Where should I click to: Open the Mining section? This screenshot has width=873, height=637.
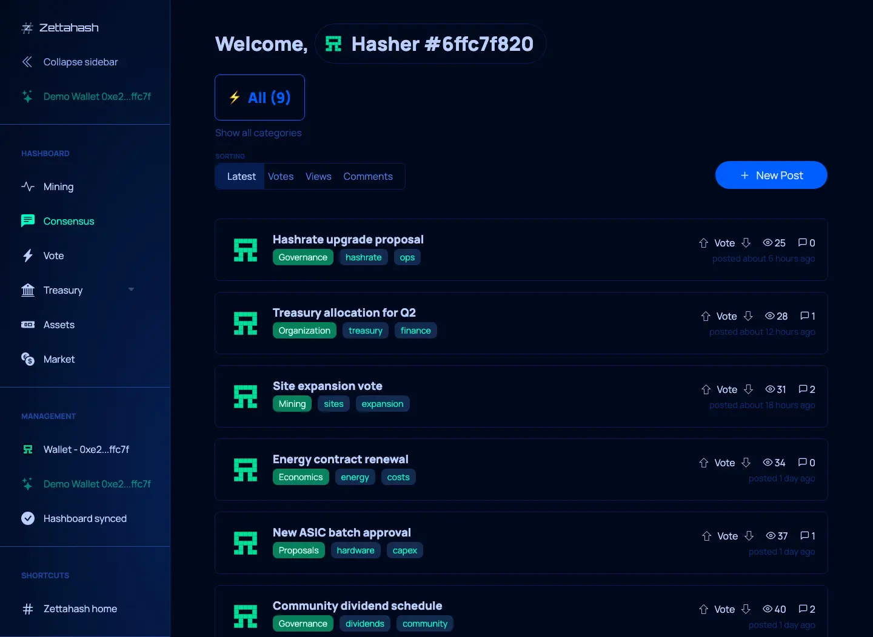pos(58,186)
